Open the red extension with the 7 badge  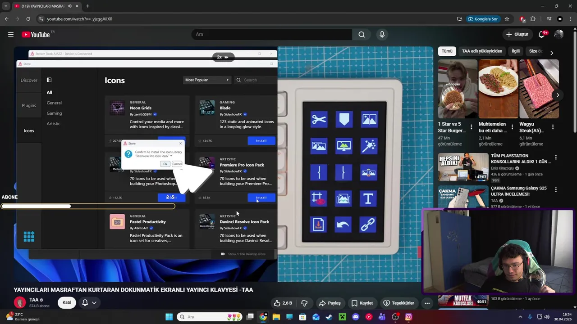point(522,19)
